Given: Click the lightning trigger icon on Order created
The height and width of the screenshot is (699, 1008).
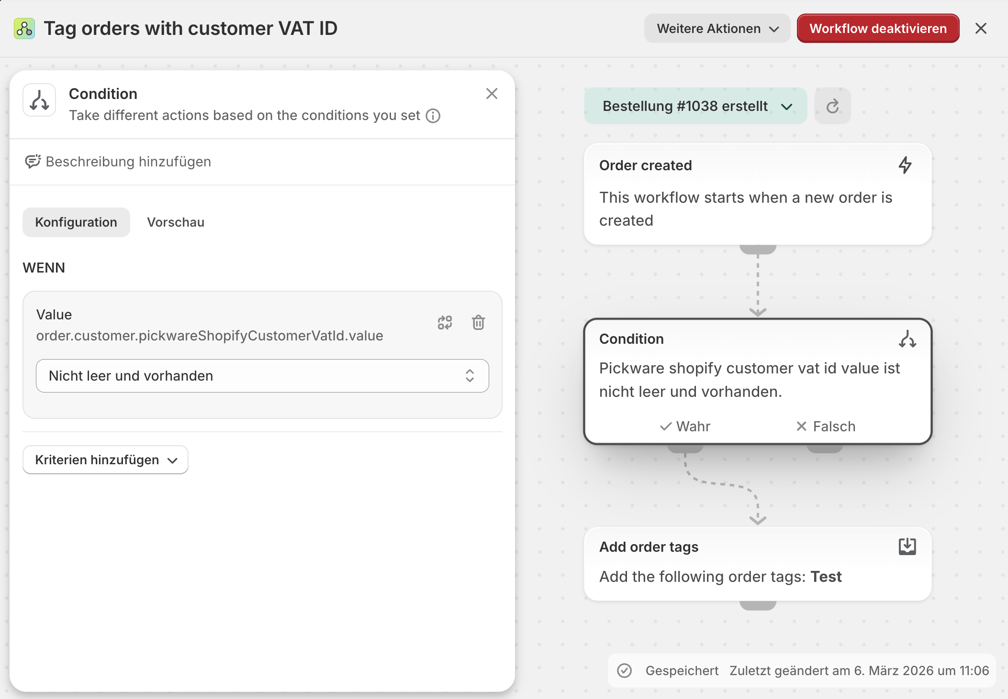Looking at the screenshot, I should click(x=905, y=165).
